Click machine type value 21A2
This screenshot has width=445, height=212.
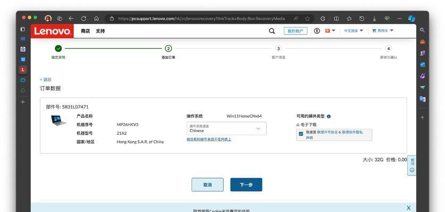(121, 133)
